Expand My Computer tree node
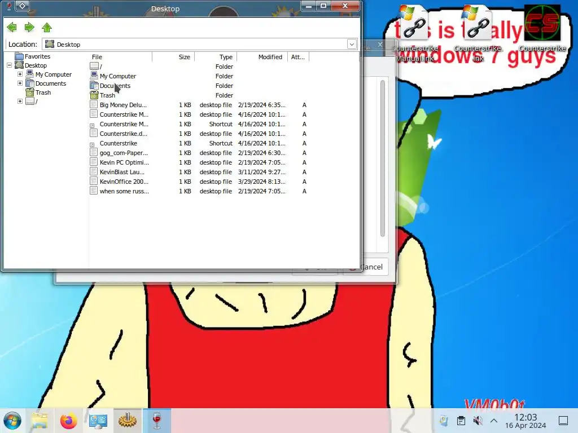 coord(20,74)
